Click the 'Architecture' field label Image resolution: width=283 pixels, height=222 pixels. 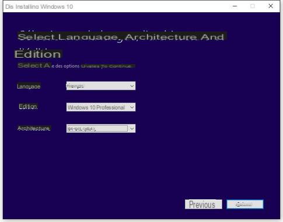click(x=34, y=128)
